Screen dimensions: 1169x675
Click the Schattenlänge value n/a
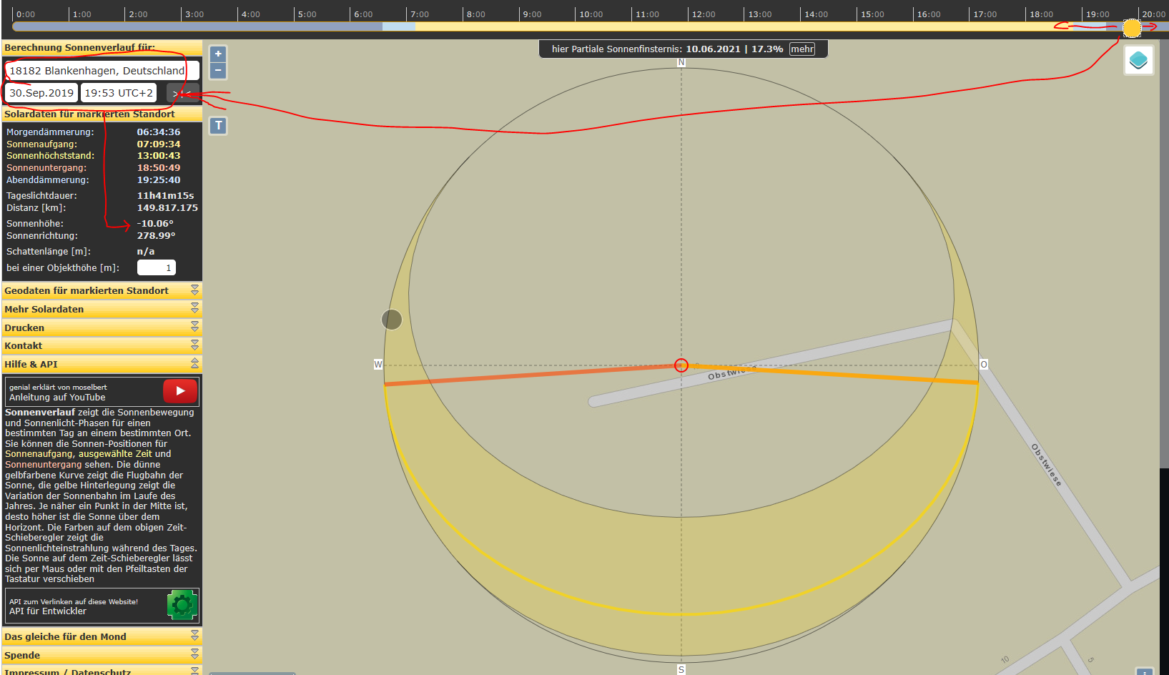point(146,252)
